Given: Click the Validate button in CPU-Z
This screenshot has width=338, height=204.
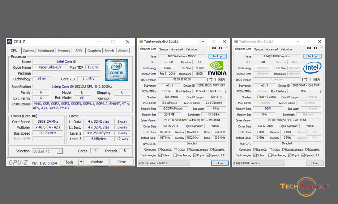Looking at the screenshot, I should pos(97,162).
